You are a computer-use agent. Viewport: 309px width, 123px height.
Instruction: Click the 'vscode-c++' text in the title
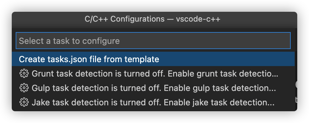point(198,19)
